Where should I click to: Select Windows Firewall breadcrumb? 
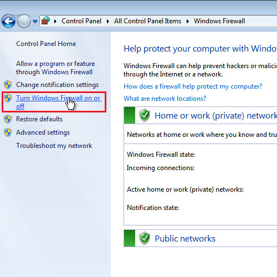[x=219, y=21]
